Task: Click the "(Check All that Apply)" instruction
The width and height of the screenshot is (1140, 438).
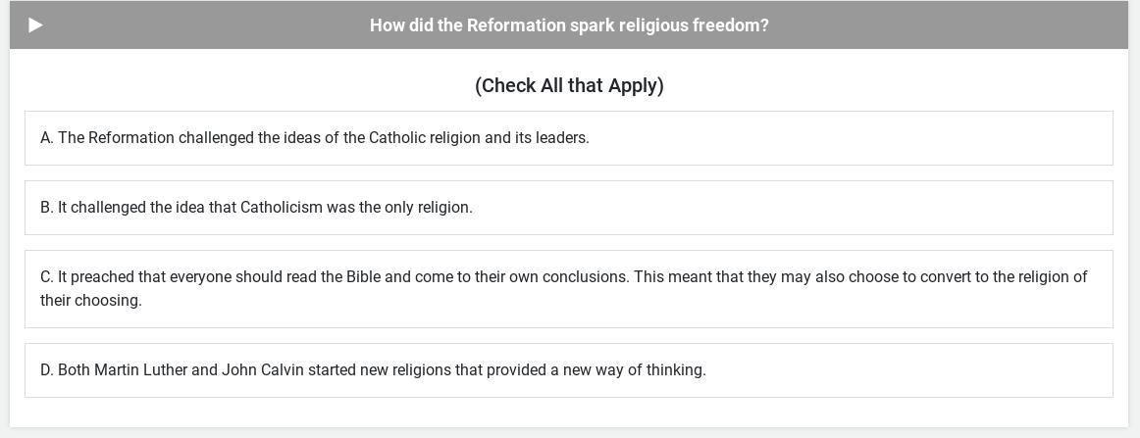Action: (569, 85)
